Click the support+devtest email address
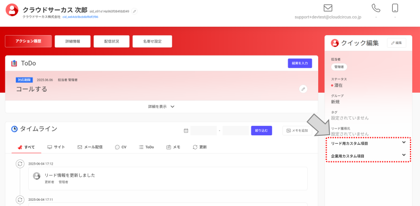 [x=328, y=17]
